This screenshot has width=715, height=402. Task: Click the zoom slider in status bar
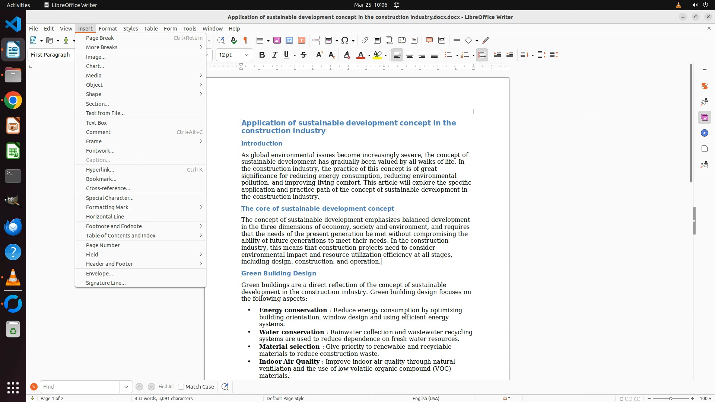click(x=671, y=398)
